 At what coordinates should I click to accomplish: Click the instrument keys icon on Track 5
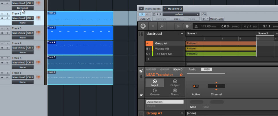[38, 63]
